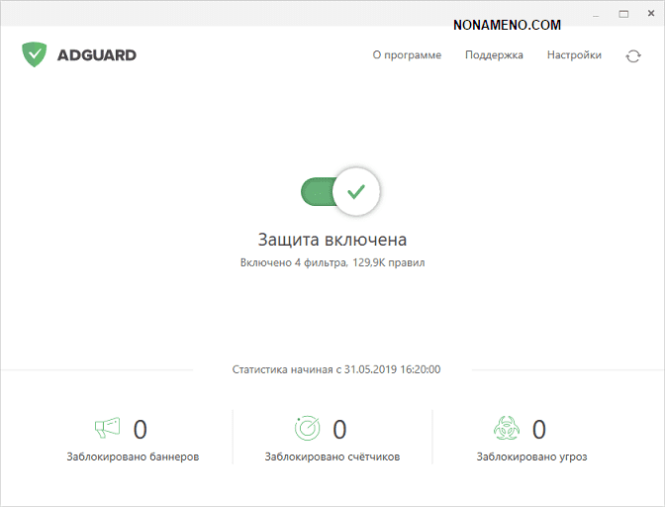Click the Защита включена status heading
The height and width of the screenshot is (507, 665).
click(x=332, y=240)
